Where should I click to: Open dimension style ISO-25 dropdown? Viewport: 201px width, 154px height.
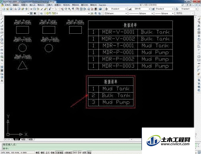coord(149,9)
